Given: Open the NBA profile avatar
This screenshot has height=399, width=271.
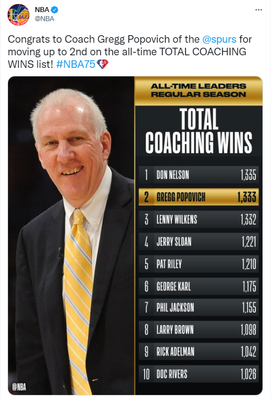Looking at the screenshot, I should 19,15.
